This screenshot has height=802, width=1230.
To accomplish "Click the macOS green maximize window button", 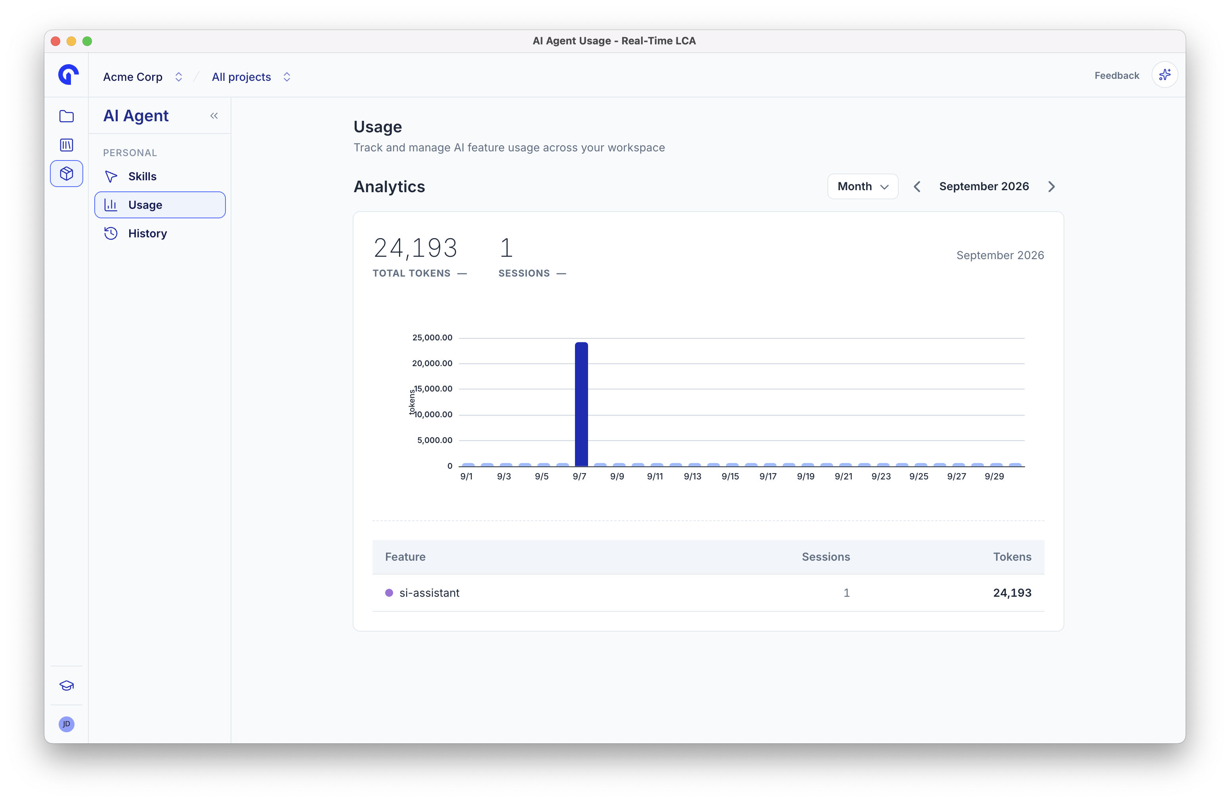I will (x=87, y=41).
